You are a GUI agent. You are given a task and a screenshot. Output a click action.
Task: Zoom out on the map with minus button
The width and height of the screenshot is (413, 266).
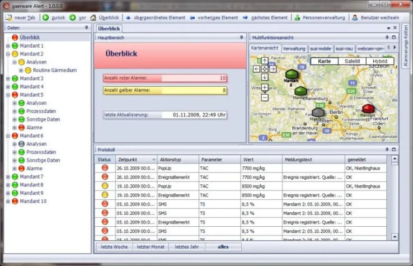coord(265,97)
